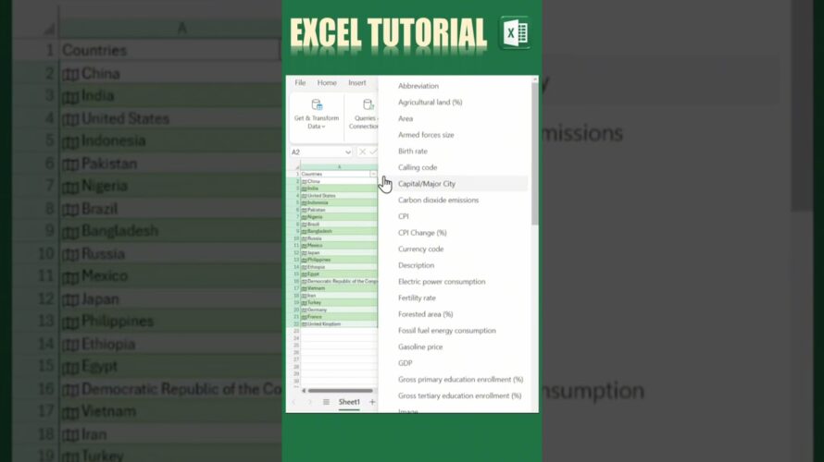824x462 pixels.
Task: Open the Countries column filter dropdown
Action: [x=373, y=174]
